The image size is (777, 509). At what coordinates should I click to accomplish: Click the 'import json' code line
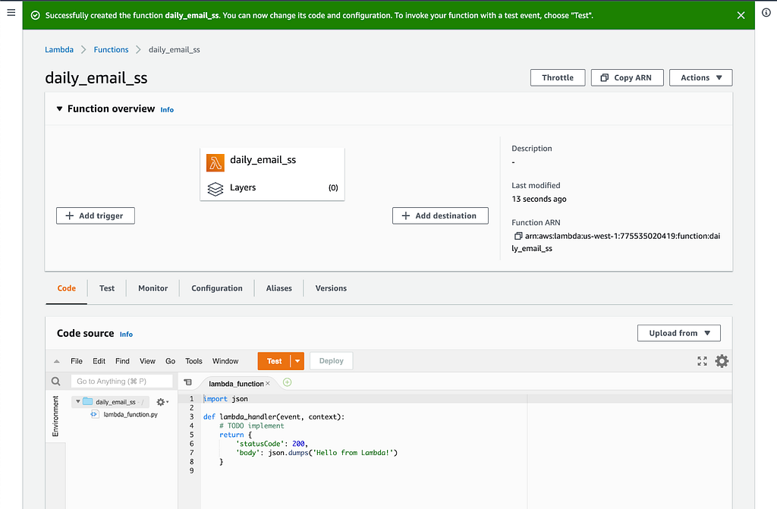pos(225,398)
